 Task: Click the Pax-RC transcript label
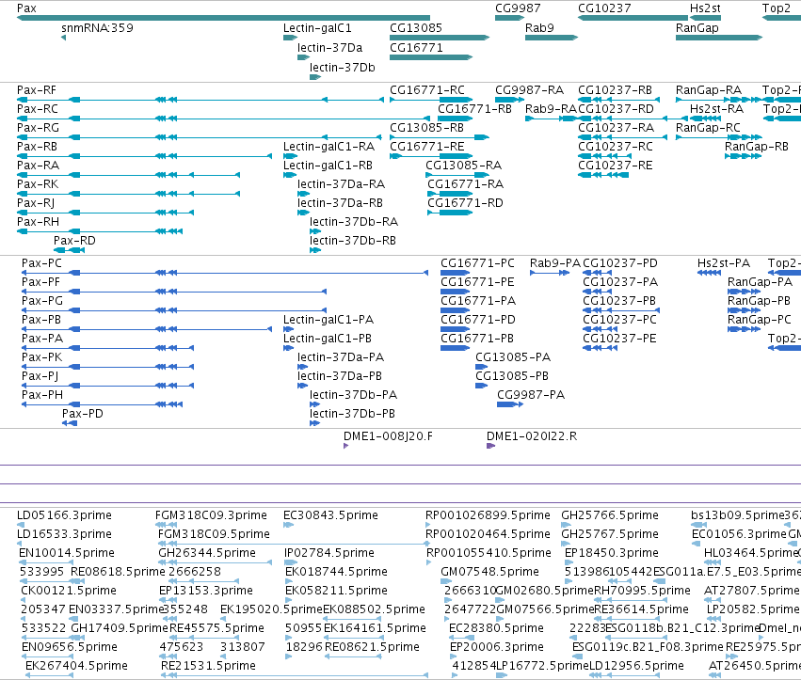click(x=38, y=109)
